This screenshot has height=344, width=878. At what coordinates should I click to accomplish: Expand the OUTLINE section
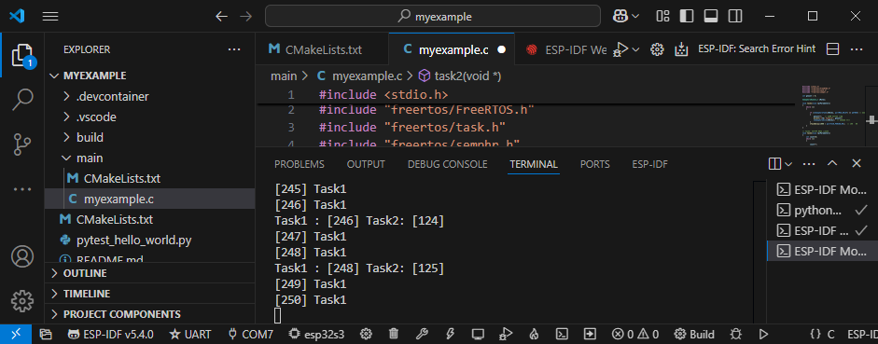pyautogui.click(x=150, y=273)
